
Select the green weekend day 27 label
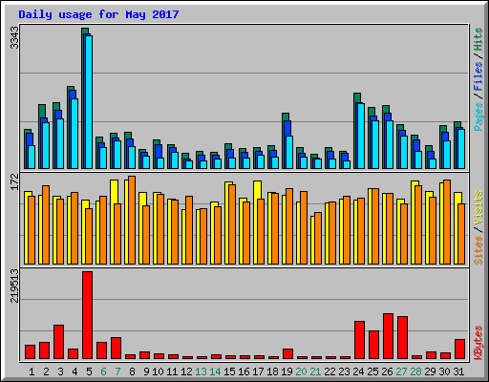[401, 371]
